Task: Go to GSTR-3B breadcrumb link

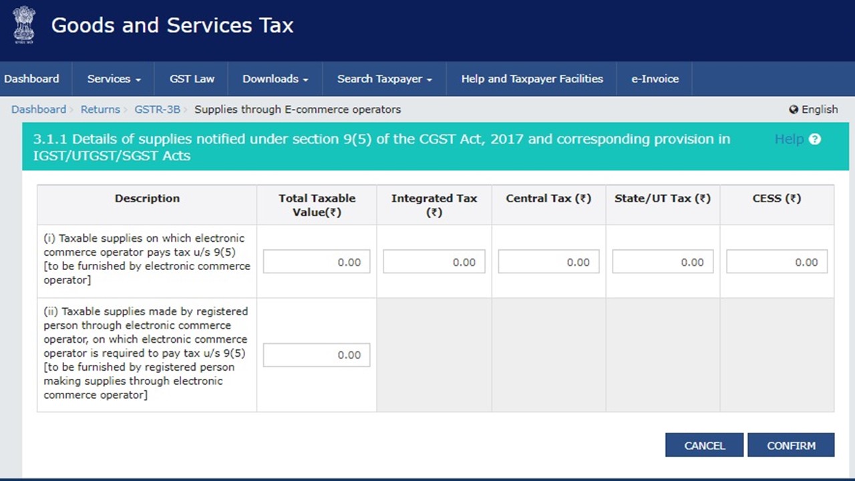Action: [157, 110]
